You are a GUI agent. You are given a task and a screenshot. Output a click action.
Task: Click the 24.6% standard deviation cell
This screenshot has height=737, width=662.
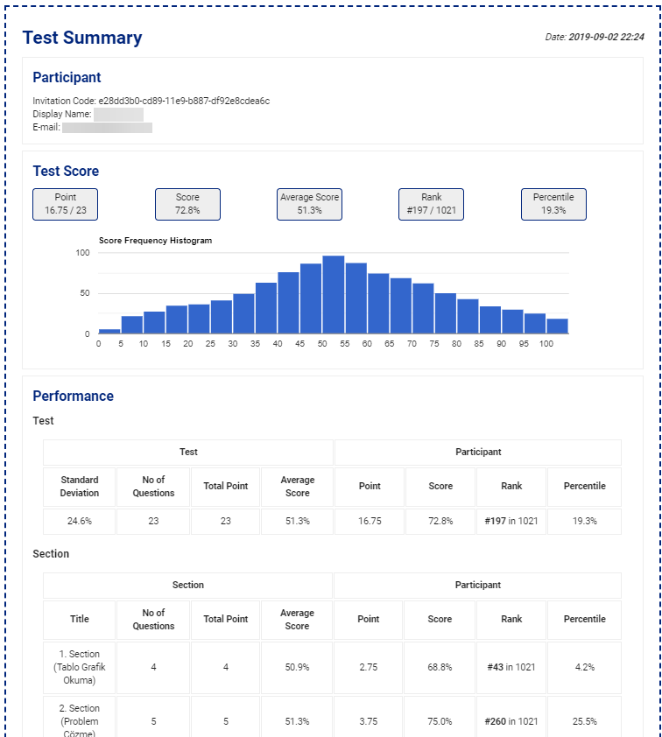point(80,521)
